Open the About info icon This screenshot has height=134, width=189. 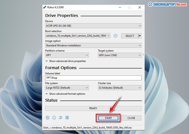coord(54,118)
